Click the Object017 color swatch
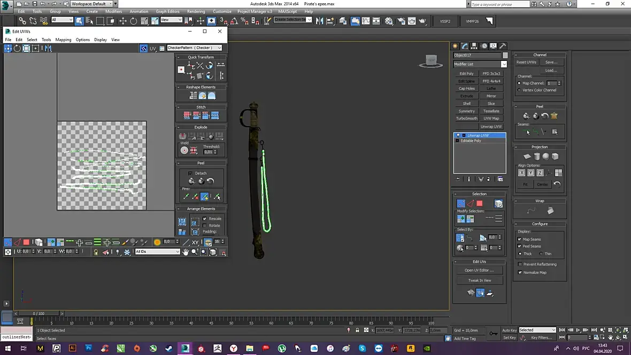The width and height of the screenshot is (631, 355). (505, 56)
